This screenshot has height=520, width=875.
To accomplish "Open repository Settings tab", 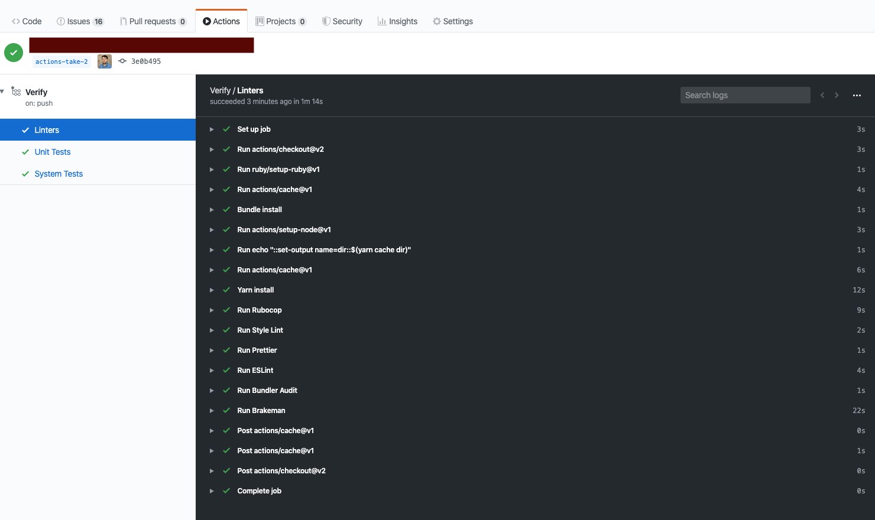I will [453, 21].
